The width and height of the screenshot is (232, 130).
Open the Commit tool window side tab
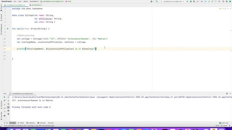[1, 17]
